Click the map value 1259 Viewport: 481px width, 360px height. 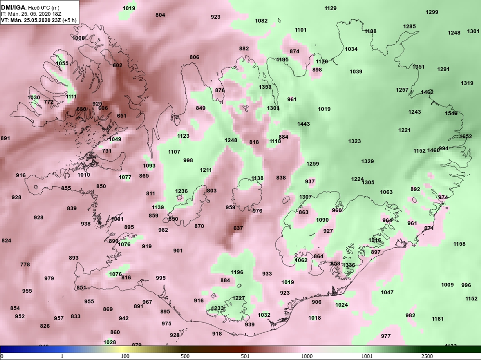coord(313,164)
